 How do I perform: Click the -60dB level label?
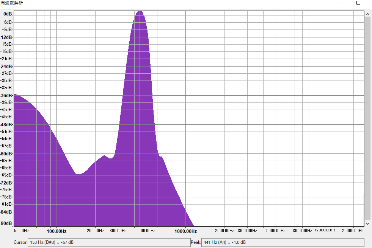click(6, 153)
